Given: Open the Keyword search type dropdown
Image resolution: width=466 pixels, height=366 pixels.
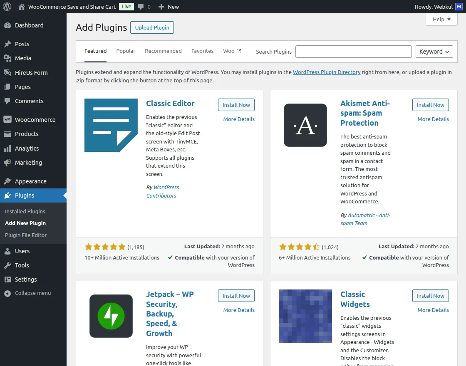Looking at the screenshot, I should point(434,52).
